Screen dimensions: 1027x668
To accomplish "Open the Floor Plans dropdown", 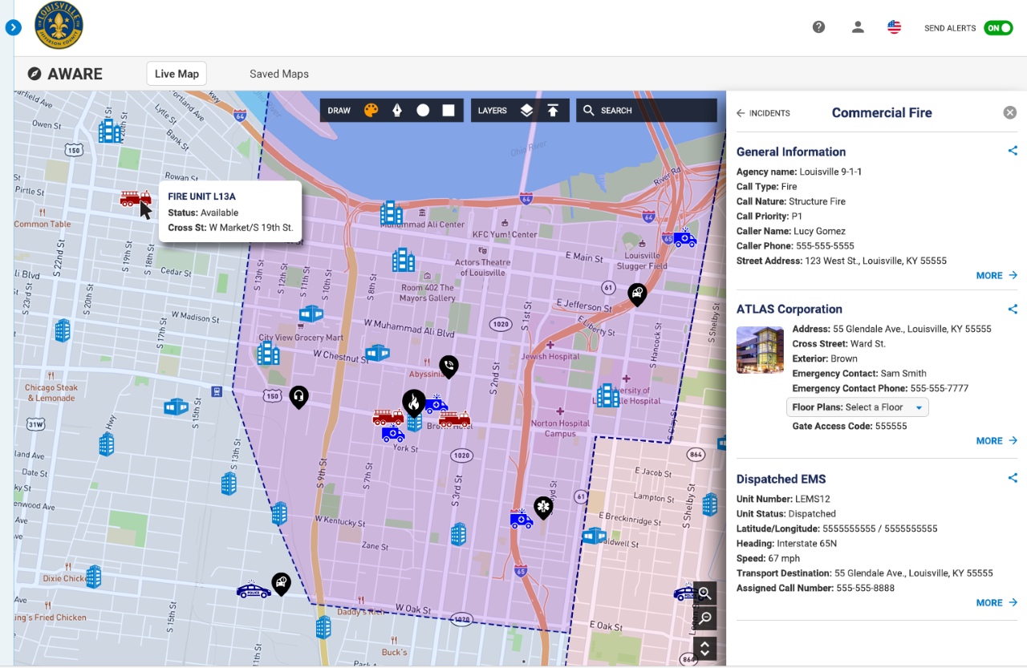I will (857, 407).
